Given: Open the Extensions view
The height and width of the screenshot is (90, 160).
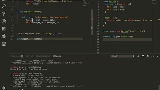Looking at the screenshot, I should tap(4, 29).
